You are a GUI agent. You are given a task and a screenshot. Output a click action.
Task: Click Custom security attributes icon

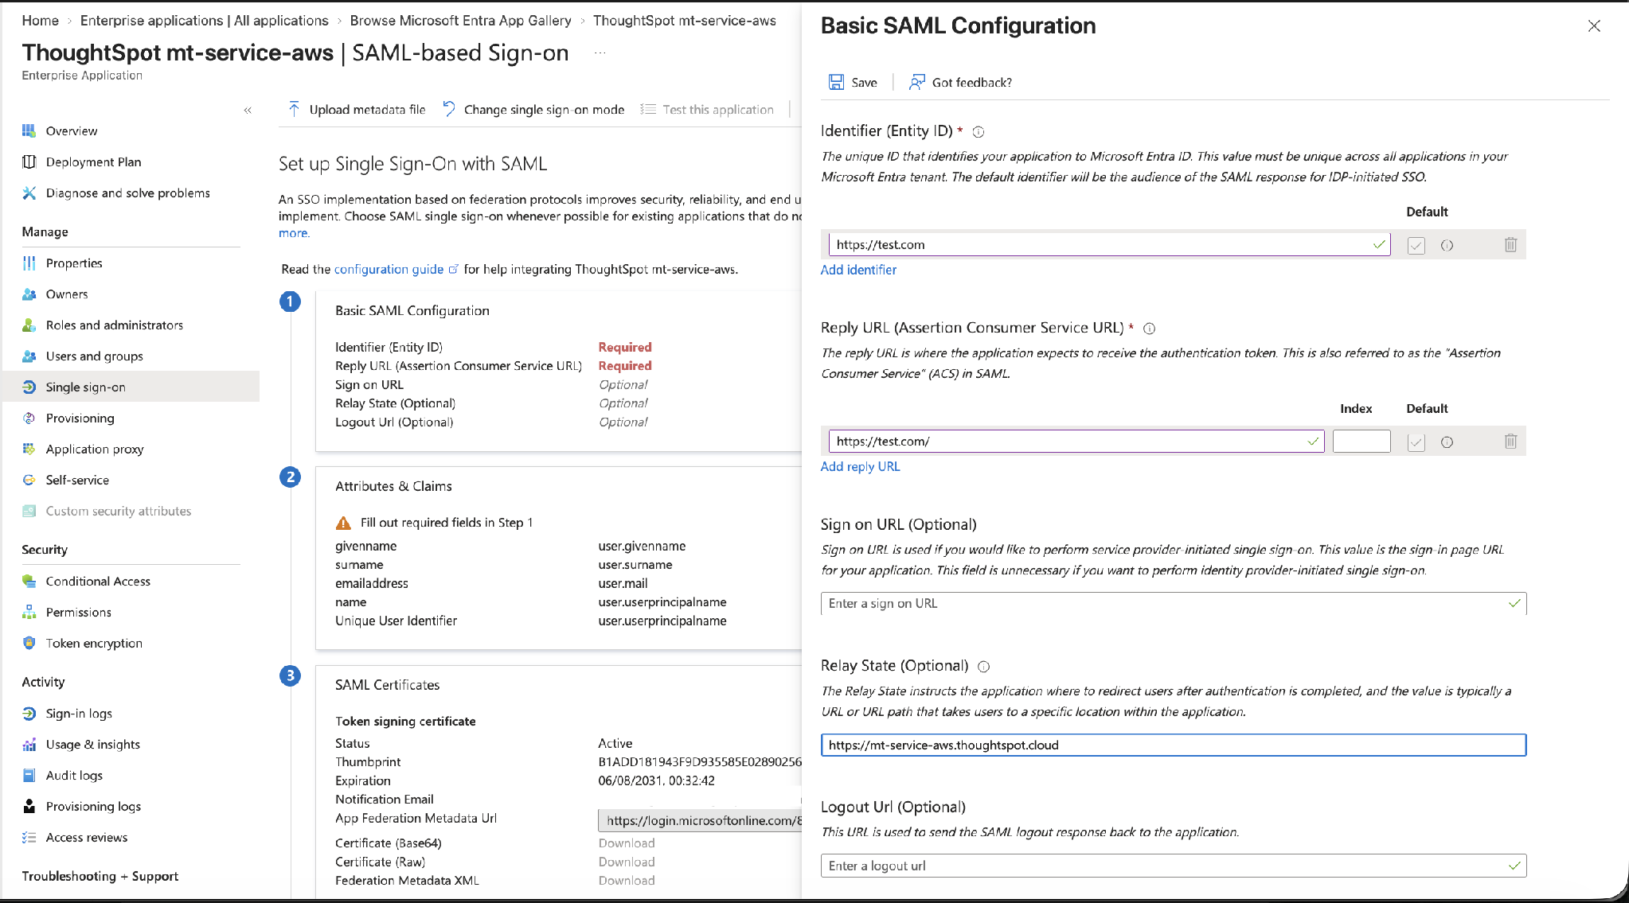click(29, 511)
